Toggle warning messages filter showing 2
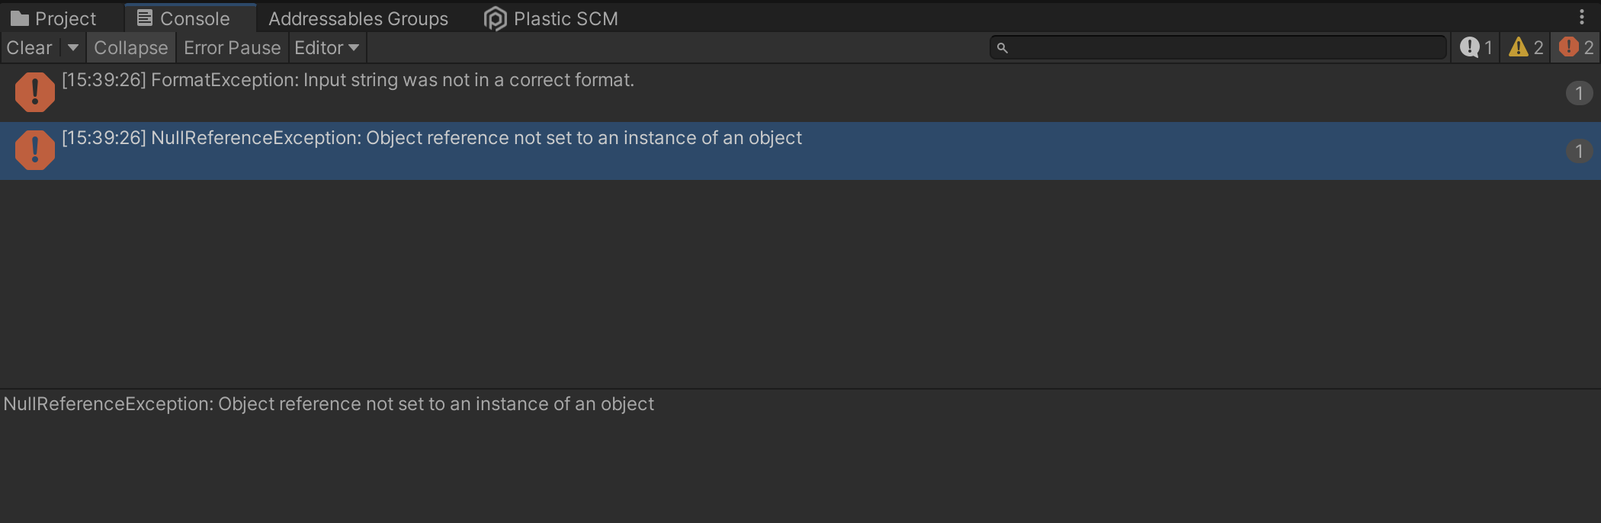Viewport: 1601px width, 523px height. (x=1526, y=47)
